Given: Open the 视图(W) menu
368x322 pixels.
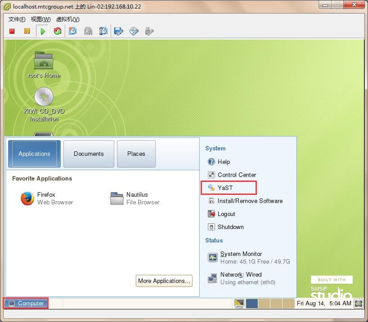Looking at the screenshot, I should pyautogui.click(x=41, y=19).
